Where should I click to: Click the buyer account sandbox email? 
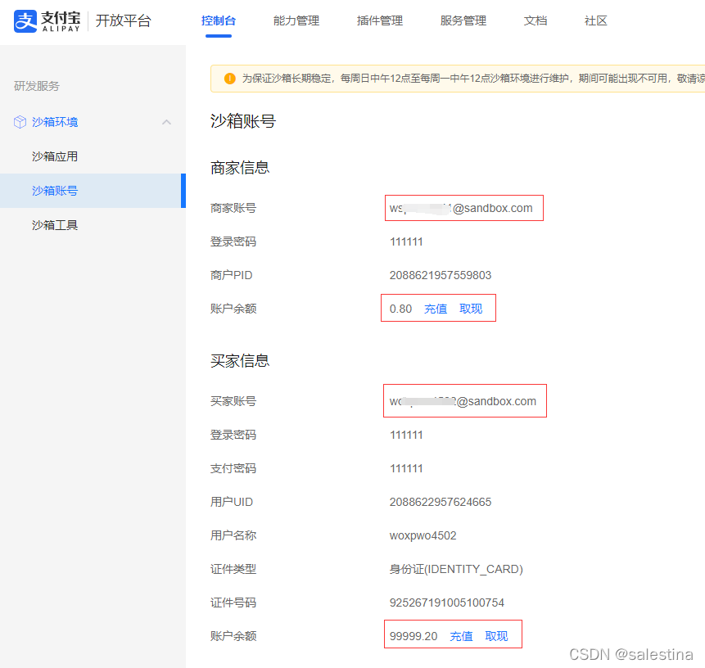point(463,401)
